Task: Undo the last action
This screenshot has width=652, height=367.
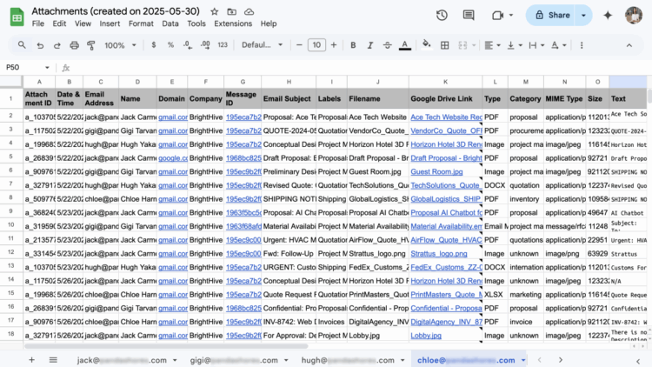Action: point(40,45)
